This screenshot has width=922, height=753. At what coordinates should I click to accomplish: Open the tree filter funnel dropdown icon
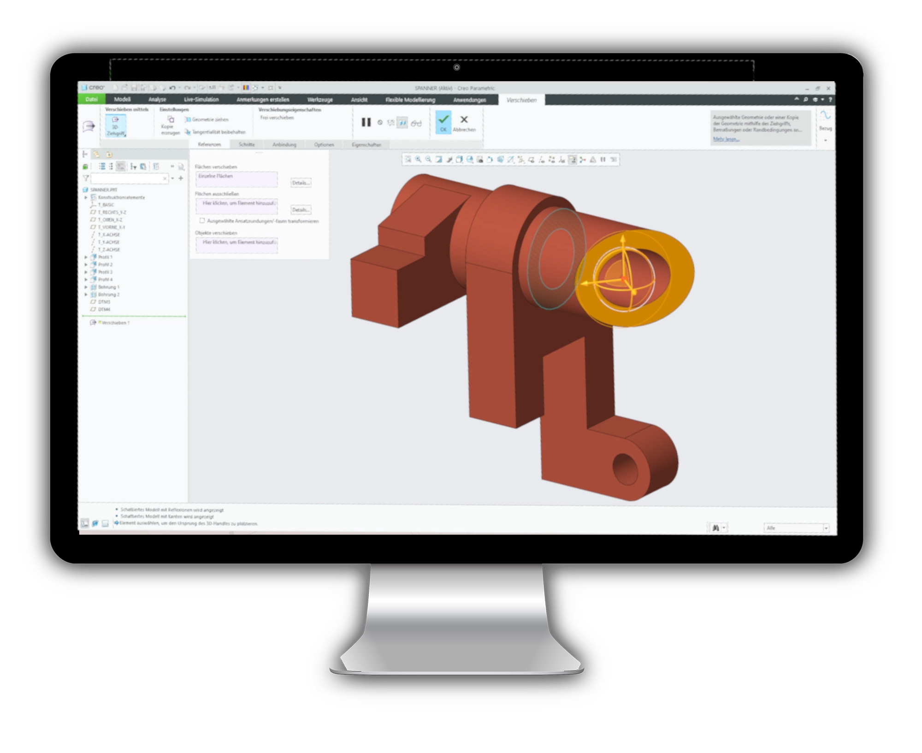coord(133,166)
